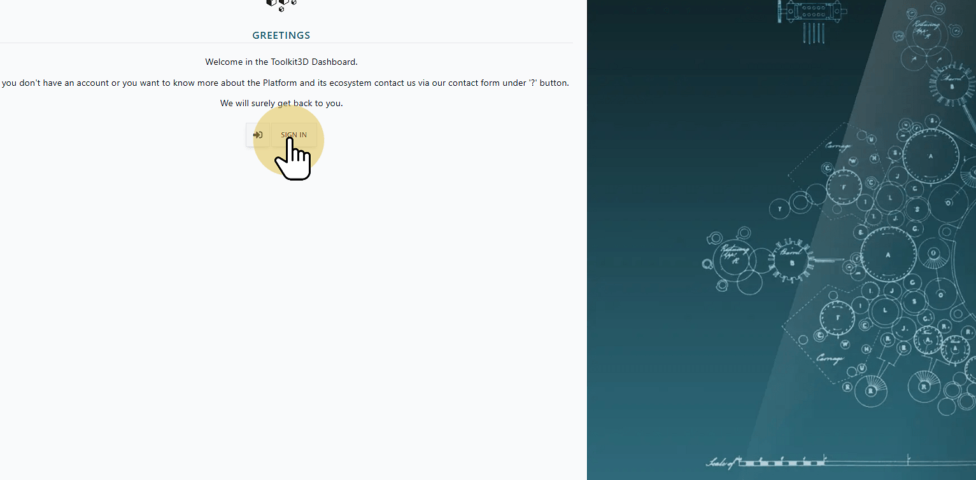Click the 'We will surely get back to you.' line
Image resolution: width=976 pixels, height=480 pixels.
(x=281, y=103)
